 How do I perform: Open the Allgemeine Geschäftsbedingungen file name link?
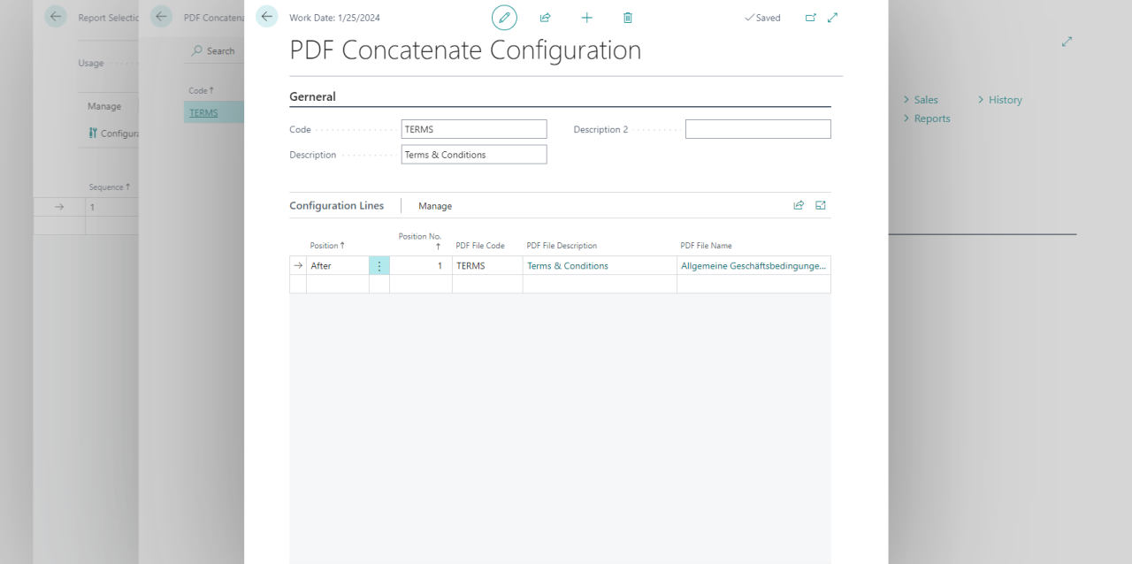(753, 265)
